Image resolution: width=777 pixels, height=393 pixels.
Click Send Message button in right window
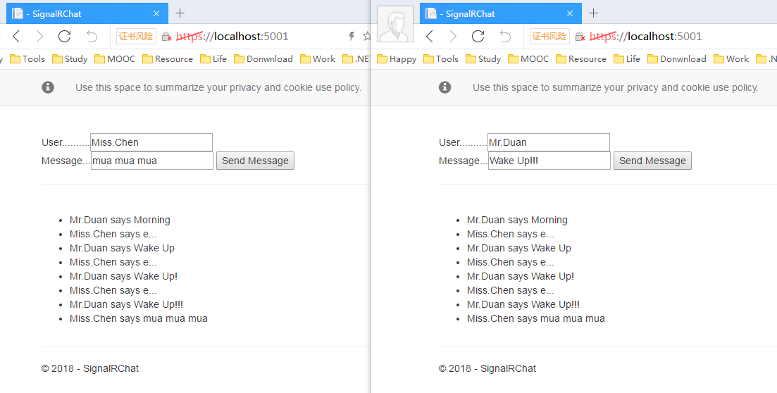(652, 161)
